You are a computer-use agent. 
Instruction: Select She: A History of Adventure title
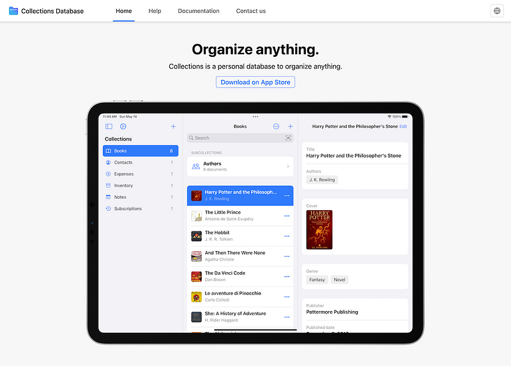[235, 313]
